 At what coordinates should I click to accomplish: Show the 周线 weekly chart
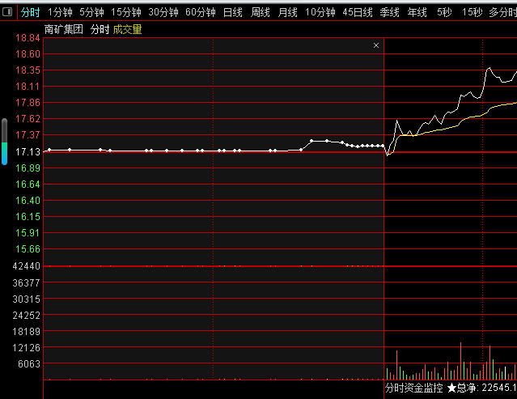point(260,12)
